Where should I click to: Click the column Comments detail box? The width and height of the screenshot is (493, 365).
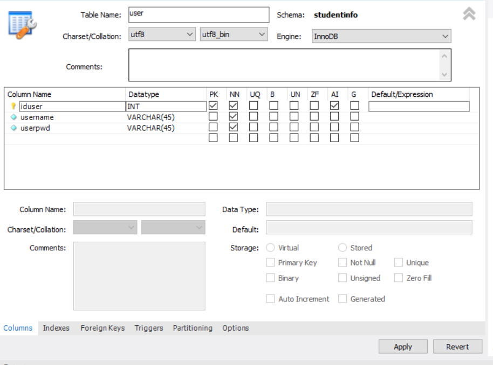click(x=139, y=276)
